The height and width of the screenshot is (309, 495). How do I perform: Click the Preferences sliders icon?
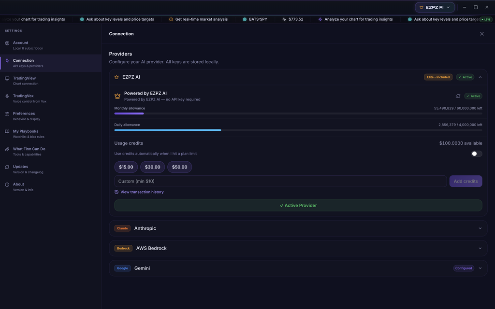point(7,113)
